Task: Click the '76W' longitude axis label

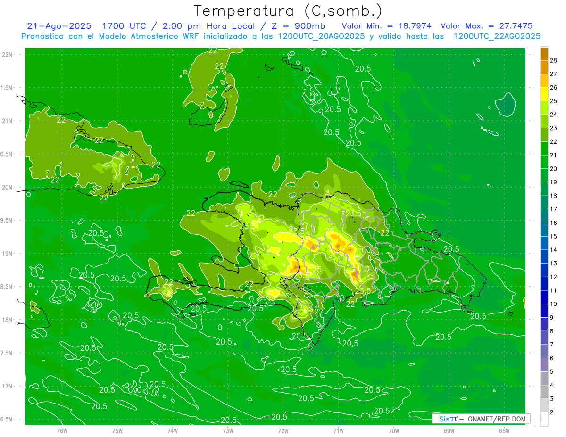Action: pyautogui.click(x=62, y=430)
